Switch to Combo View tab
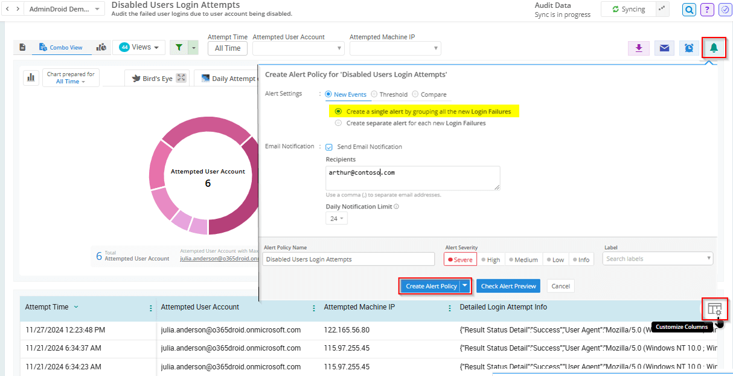This screenshot has width=733, height=376. (x=60, y=47)
